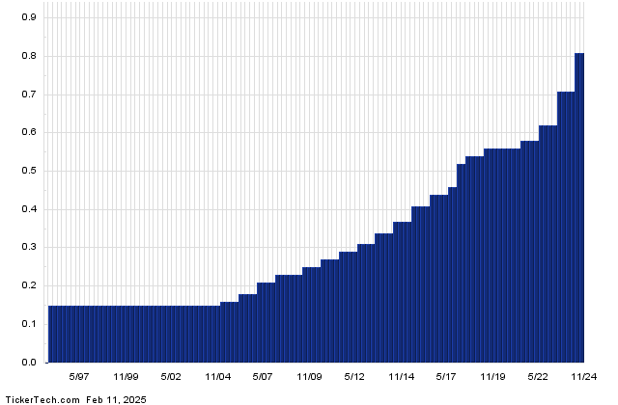The width and height of the screenshot is (618, 405).
Task: Click the 11/04 date label
Action: coord(217,376)
